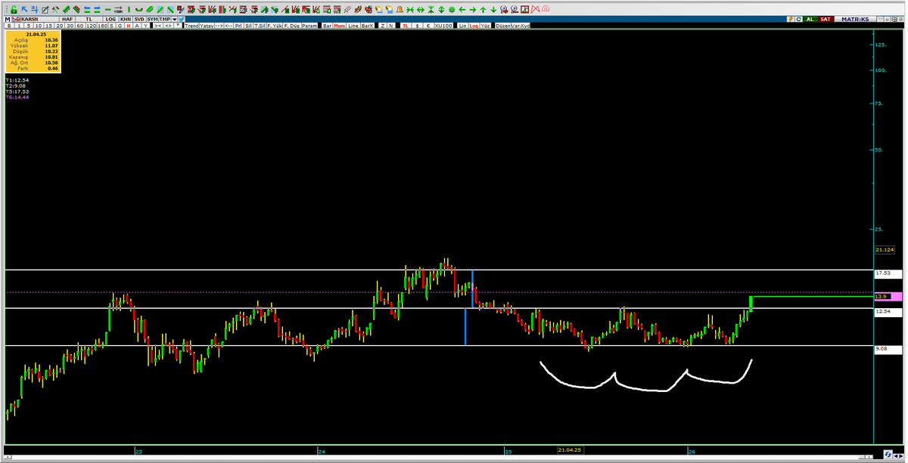Click the KARSN symbol field

click(x=39, y=19)
